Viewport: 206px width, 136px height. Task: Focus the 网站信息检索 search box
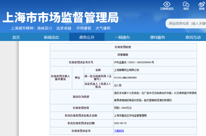point(186,23)
